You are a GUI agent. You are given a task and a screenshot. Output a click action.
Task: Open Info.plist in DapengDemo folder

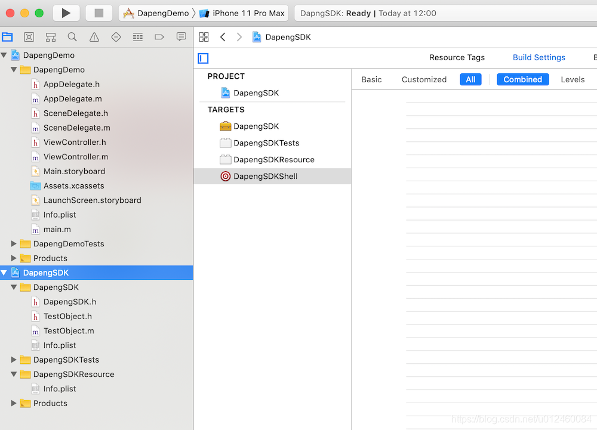[59, 215]
